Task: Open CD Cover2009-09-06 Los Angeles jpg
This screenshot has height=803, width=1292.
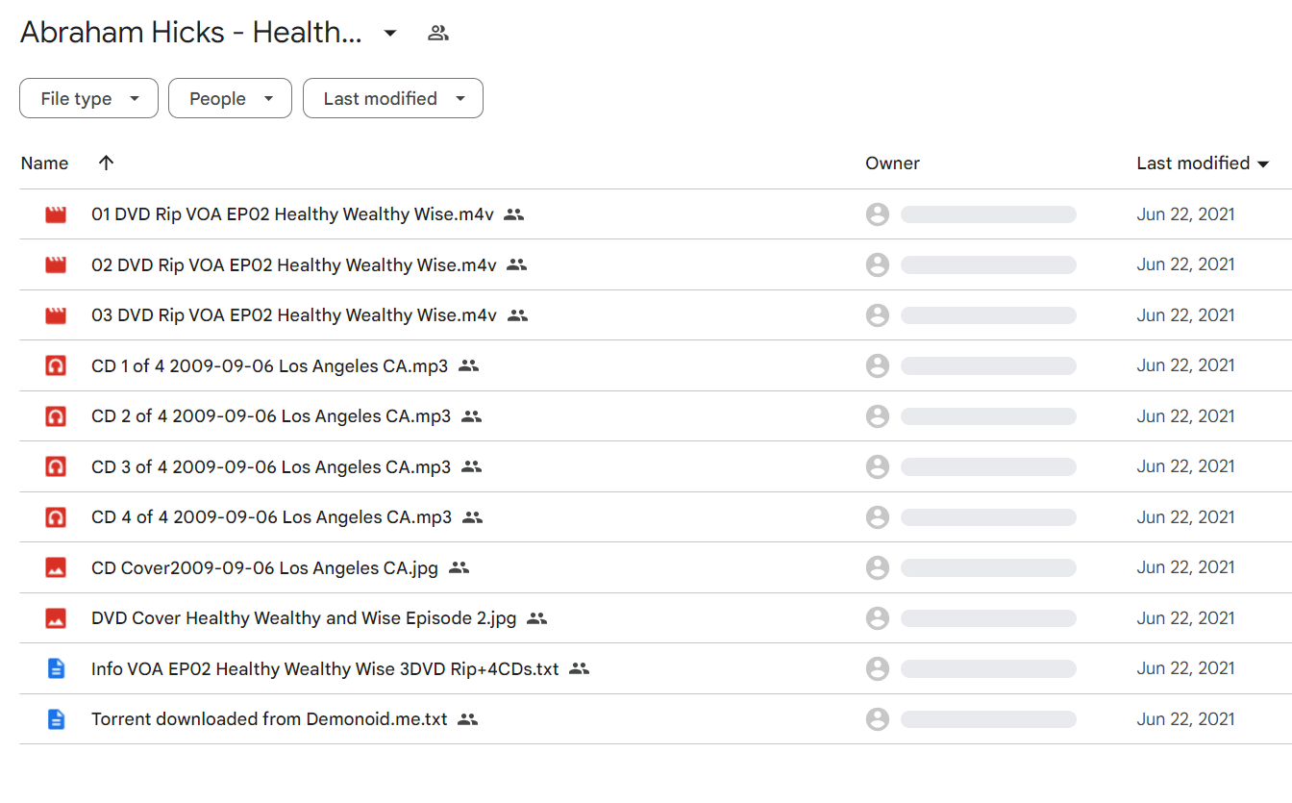Action: [x=264, y=567]
